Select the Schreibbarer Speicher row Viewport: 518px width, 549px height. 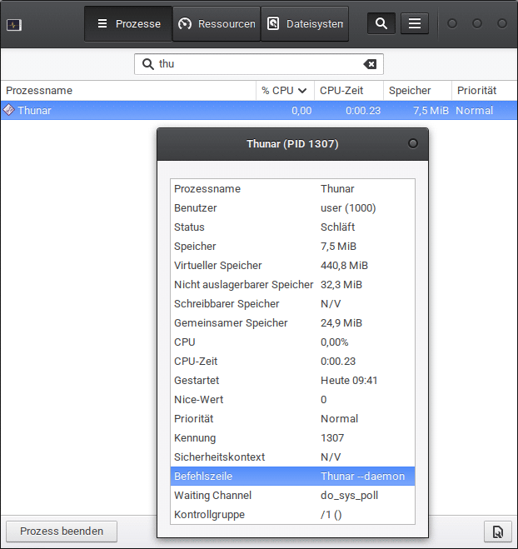(292, 303)
